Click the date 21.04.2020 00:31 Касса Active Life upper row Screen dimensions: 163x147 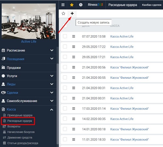pos(94,88)
